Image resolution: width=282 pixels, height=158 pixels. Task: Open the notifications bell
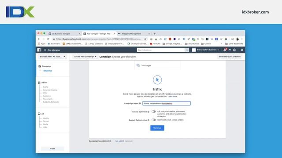pyautogui.click(x=225, y=50)
